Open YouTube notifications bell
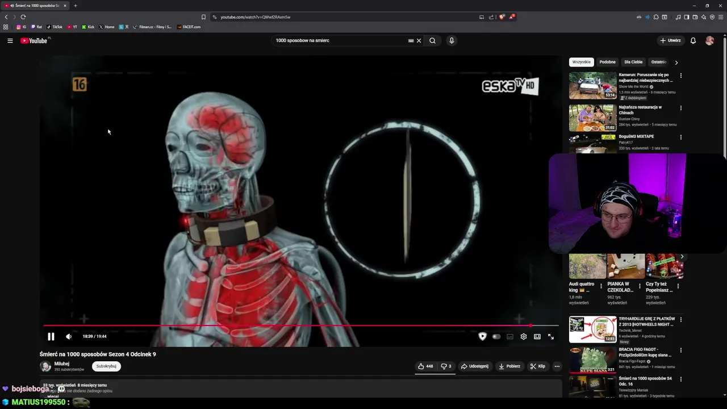Screen dimensions: 727x409 693,40
